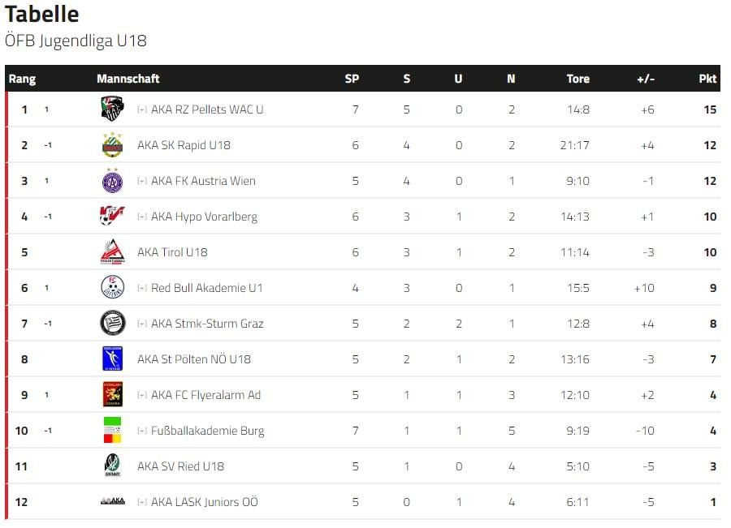The image size is (731, 528).
Task: Open the AKA SK Rapid U18 team link
Action: (x=184, y=145)
